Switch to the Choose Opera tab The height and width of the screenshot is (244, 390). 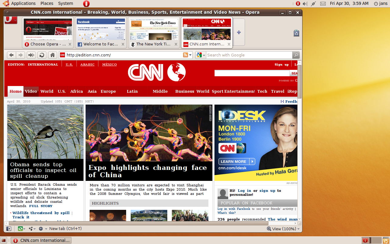48,32
